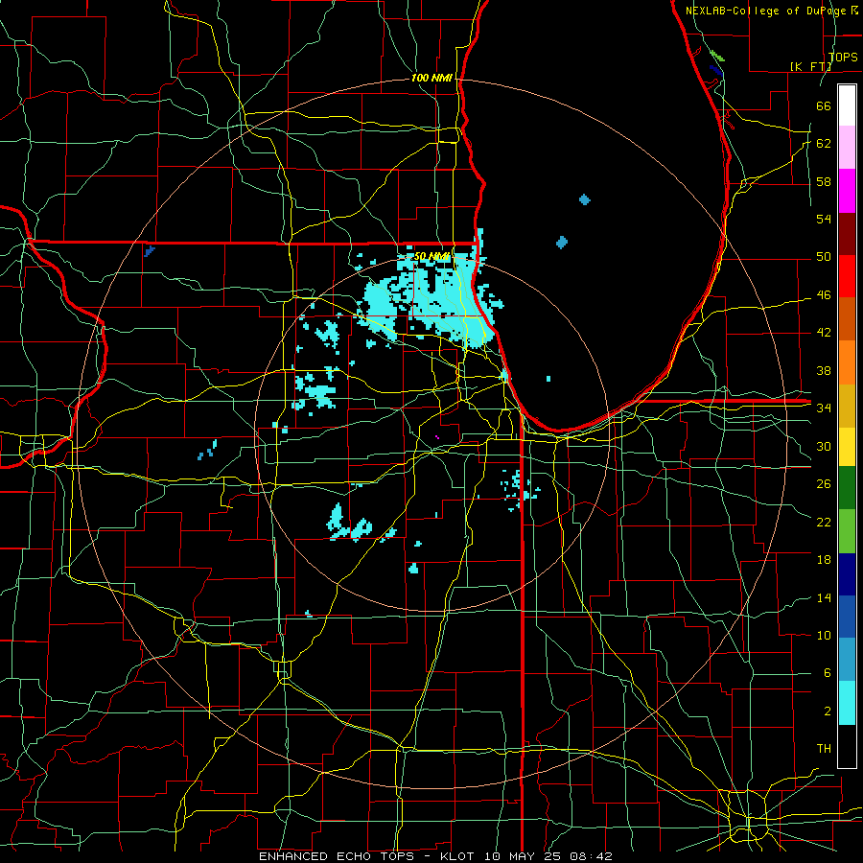Click the light green legend swatch

pyautogui.click(x=847, y=531)
